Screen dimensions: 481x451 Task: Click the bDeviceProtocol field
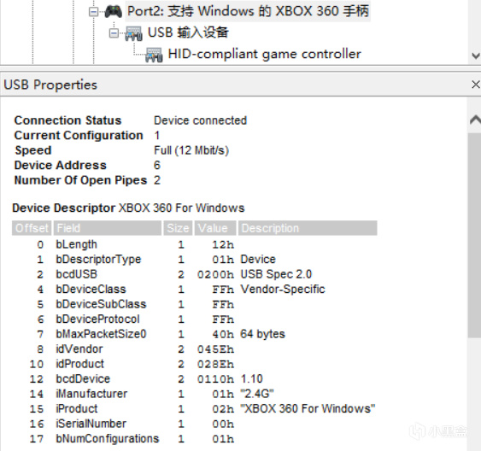coord(97,319)
